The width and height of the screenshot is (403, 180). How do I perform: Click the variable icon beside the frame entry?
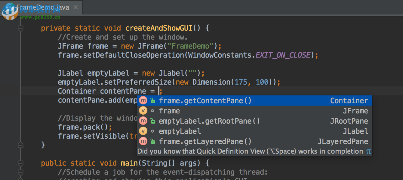pyautogui.click(x=143, y=111)
